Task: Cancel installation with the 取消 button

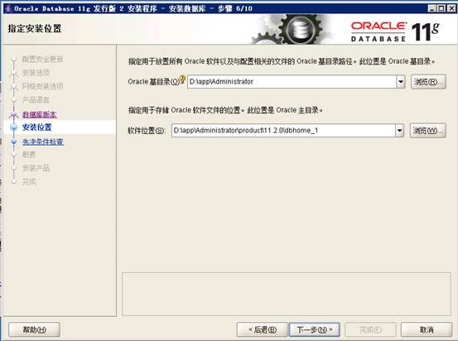Action: (427, 330)
